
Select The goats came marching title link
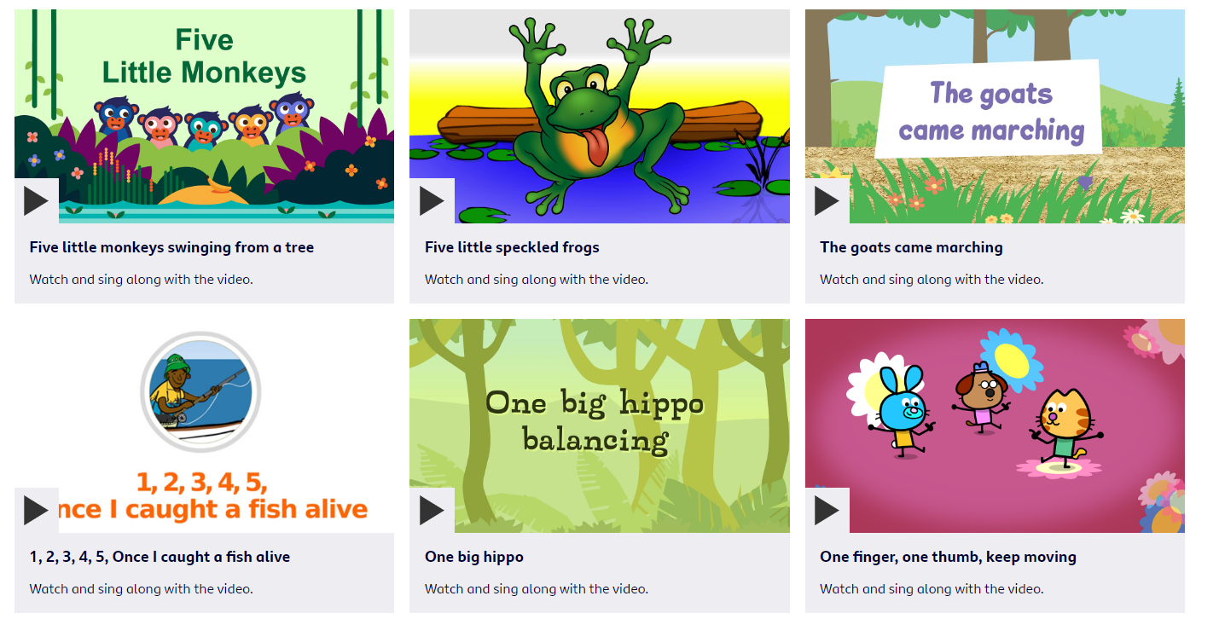coord(911,247)
